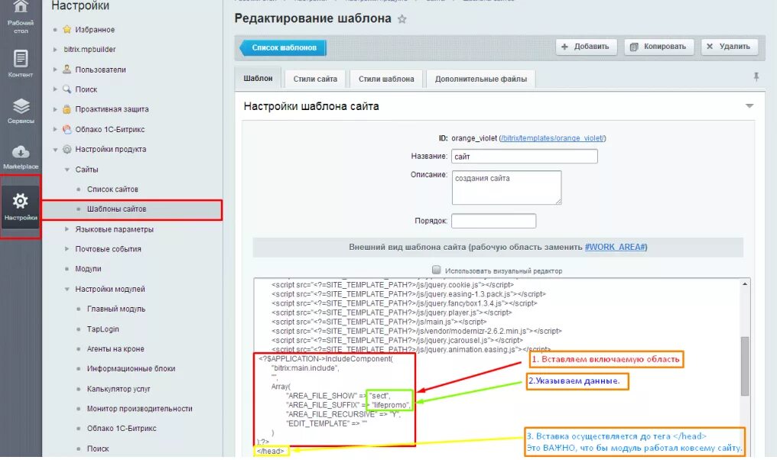Click the jquery.cookie.js script line

click(x=392, y=285)
